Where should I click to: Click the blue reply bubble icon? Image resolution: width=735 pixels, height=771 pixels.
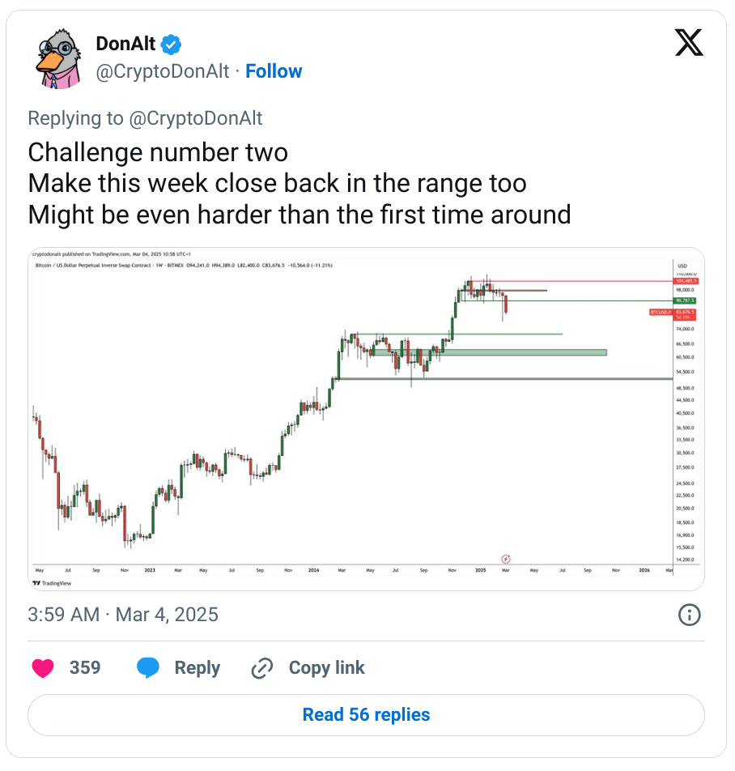pyautogui.click(x=148, y=668)
